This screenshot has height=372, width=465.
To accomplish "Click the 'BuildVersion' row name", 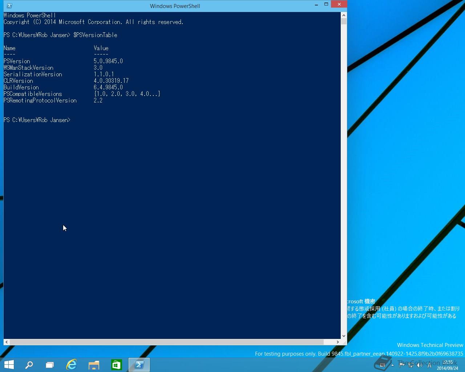I will 21,87.
